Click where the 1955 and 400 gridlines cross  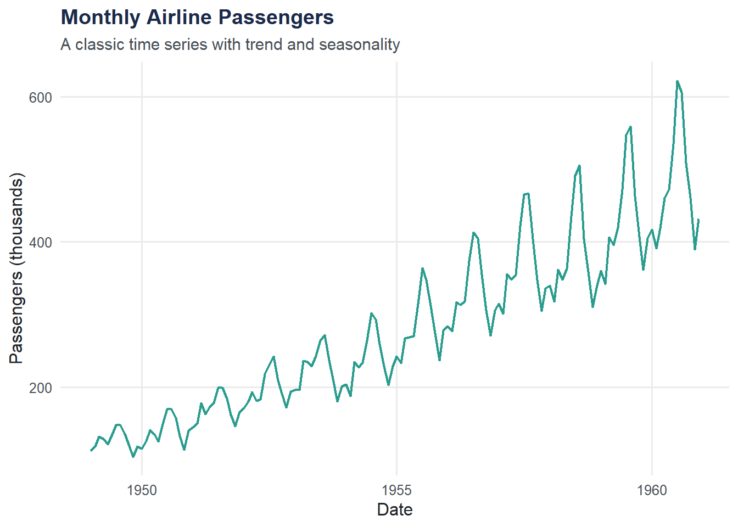pyautogui.click(x=396, y=242)
